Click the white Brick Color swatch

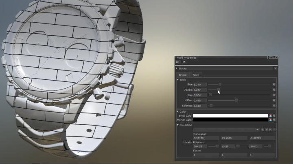(x=230, y=115)
